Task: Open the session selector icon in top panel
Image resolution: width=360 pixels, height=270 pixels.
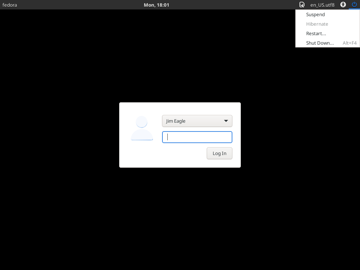Action: click(302, 5)
